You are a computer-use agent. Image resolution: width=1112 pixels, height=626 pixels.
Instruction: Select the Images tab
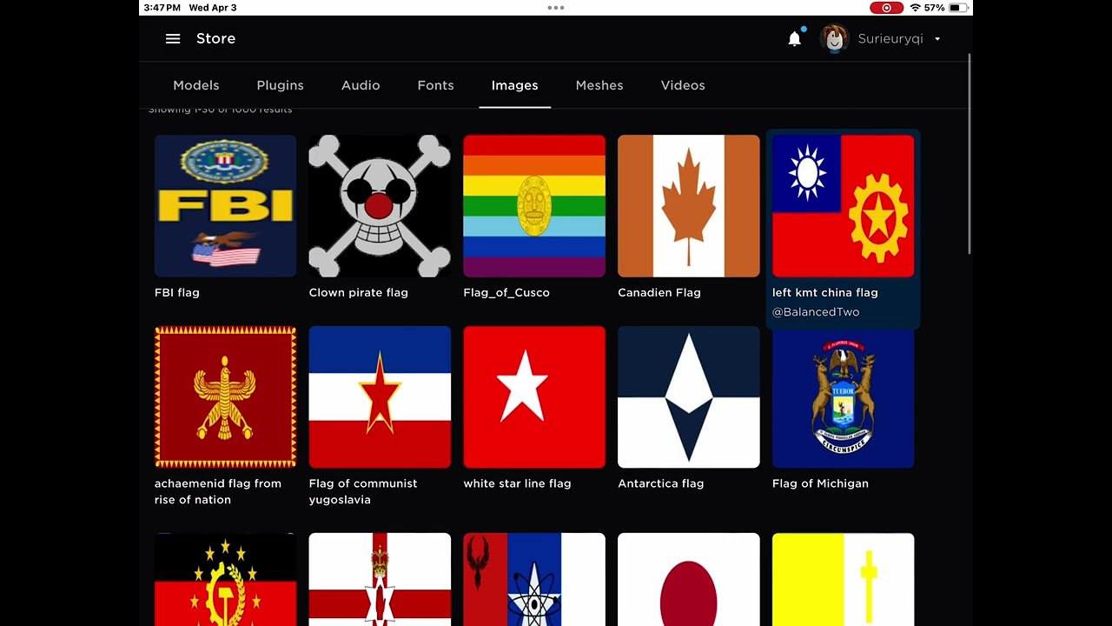coord(515,85)
